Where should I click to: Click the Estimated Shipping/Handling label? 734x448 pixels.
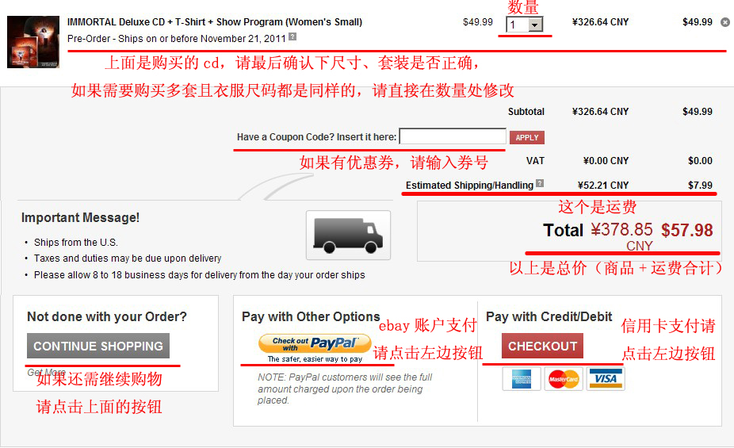pos(469,186)
